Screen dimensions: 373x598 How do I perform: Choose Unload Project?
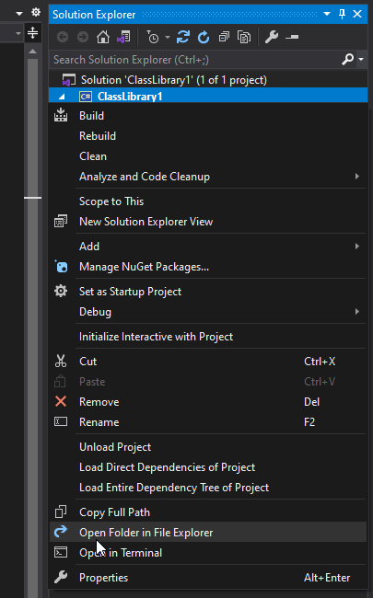pyautogui.click(x=208, y=446)
